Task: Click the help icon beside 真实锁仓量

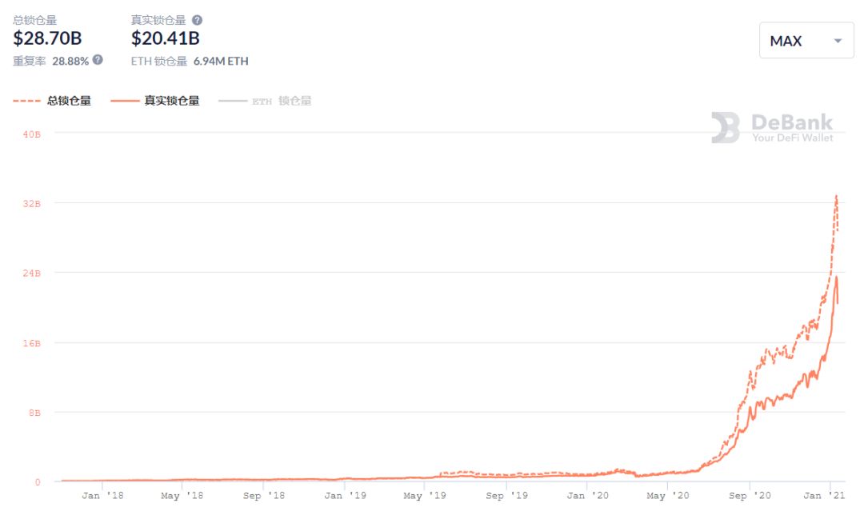Action: [198, 20]
